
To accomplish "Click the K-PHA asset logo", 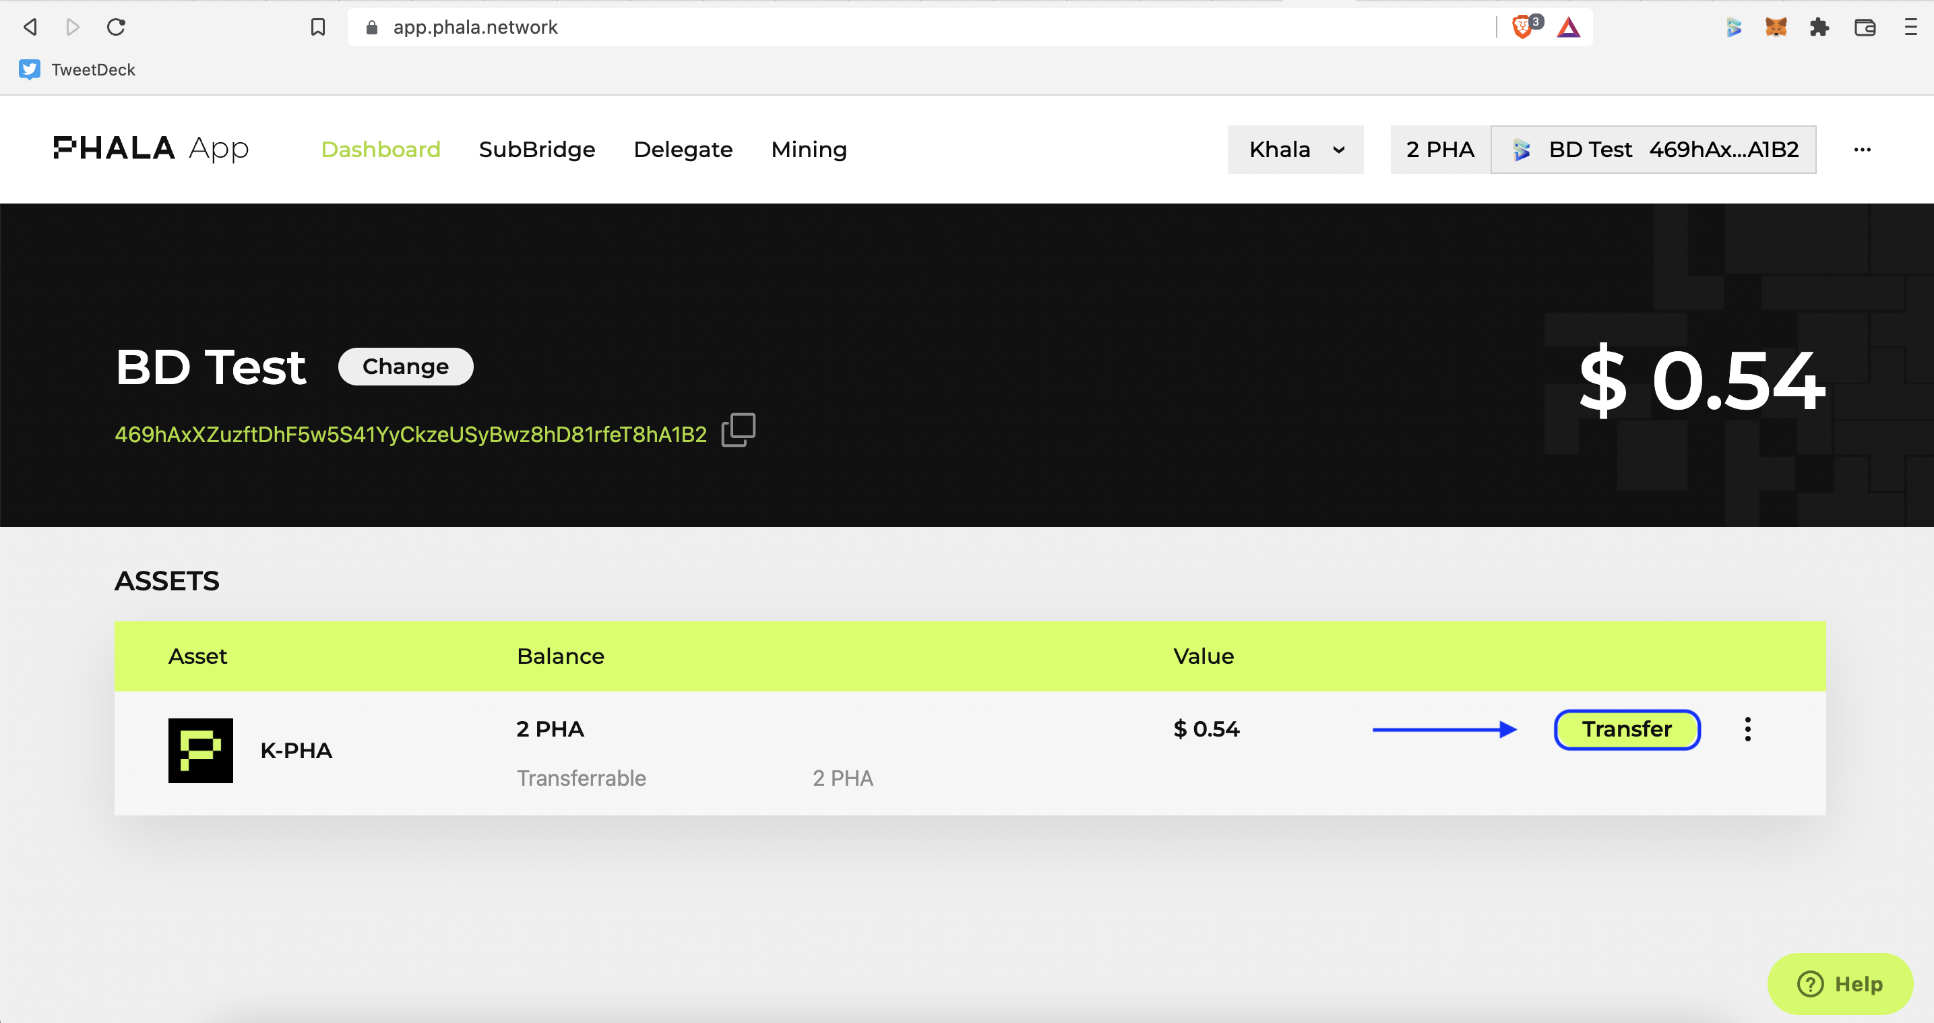I will tap(200, 750).
